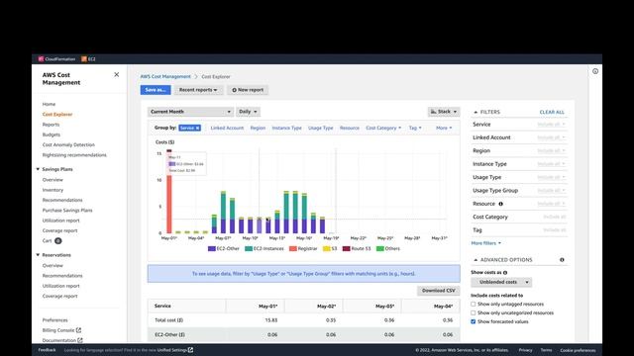Screen dimensions: 634x356
Task: Click the Advanced Options info icon
Action: point(562,260)
